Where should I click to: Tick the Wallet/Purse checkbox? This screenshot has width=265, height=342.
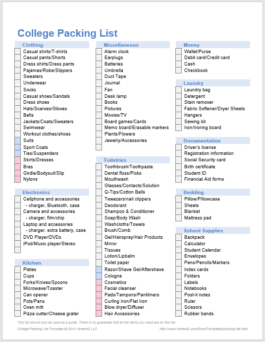179,52
